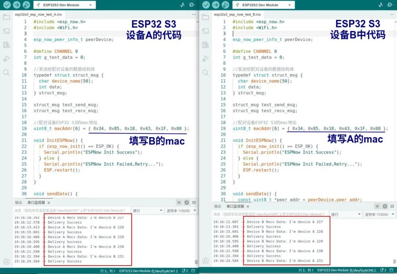Open 换行 line-ending dropdown in device B monitor
The width and height of the screenshot is (397, 274).
pos(346,214)
